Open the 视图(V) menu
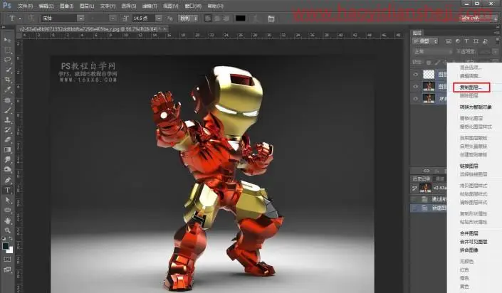 (x=170, y=6)
